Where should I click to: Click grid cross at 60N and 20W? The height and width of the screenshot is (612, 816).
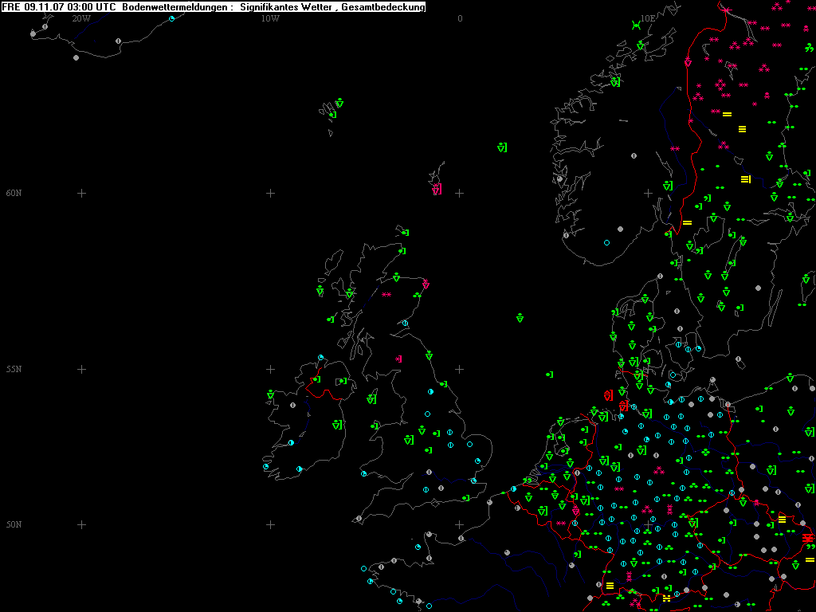(x=81, y=193)
